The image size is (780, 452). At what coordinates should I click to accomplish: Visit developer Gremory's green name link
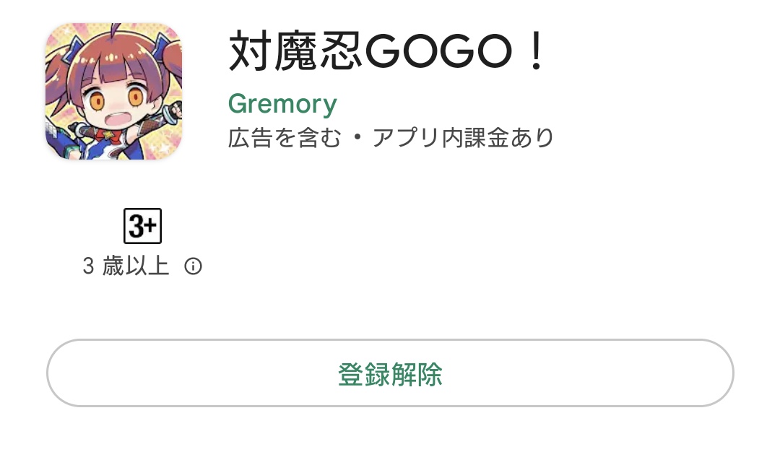click(x=282, y=104)
